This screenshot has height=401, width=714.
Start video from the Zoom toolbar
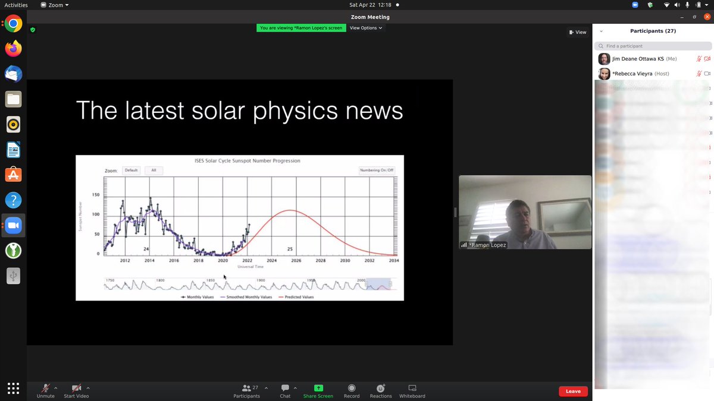[76, 391]
